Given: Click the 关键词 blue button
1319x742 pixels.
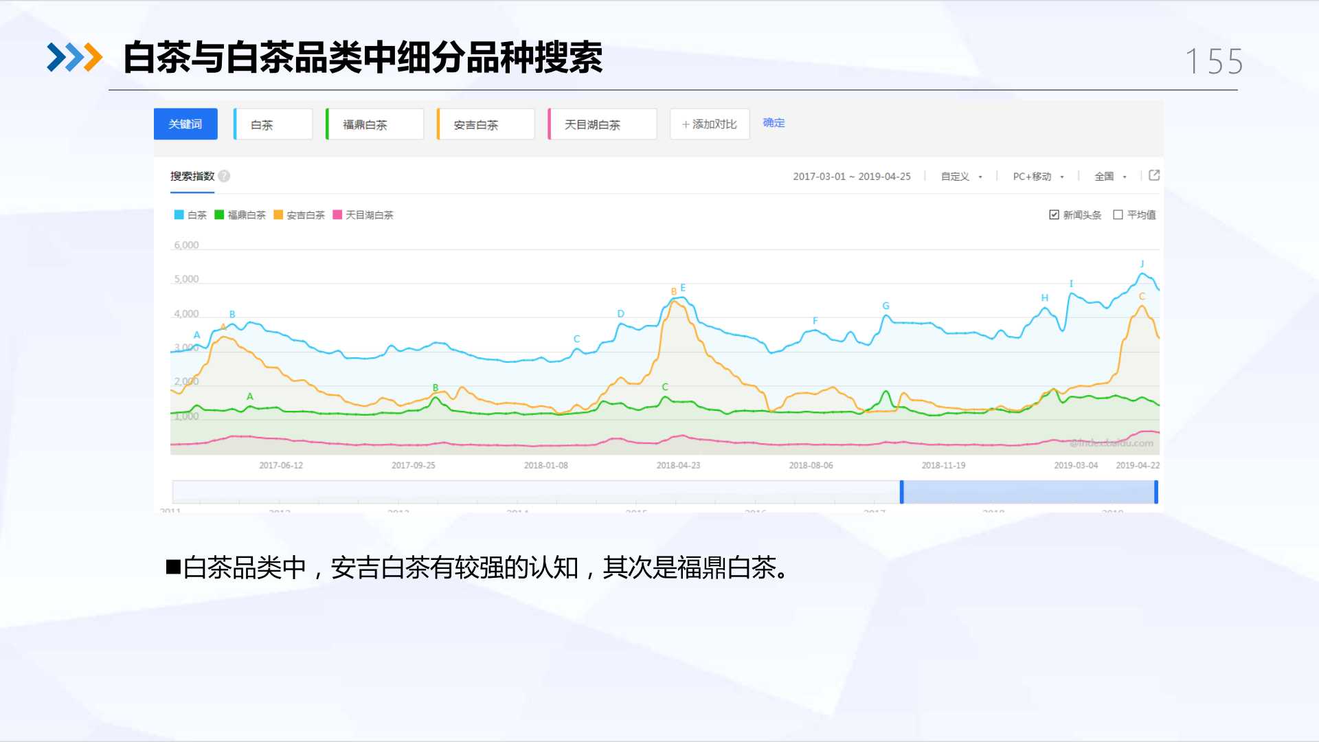Looking at the screenshot, I should pos(185,124).
